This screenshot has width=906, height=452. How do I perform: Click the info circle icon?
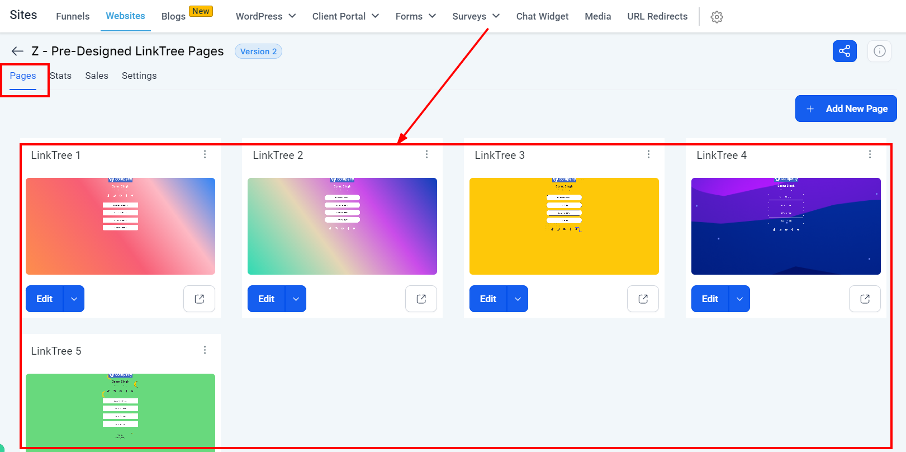pos(880,51)
